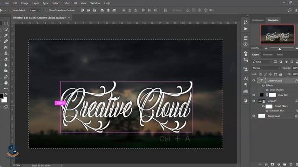Open the Paragraph panel icon
Screen dimensions: 298x167
[245, 84]
